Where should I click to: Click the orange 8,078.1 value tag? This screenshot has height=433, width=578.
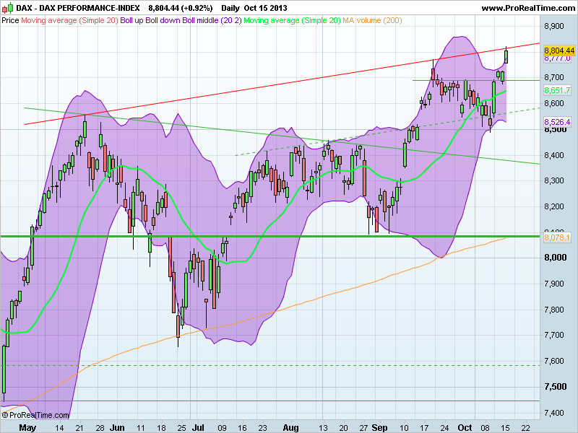pyautogui.click(x=557, y=237)
